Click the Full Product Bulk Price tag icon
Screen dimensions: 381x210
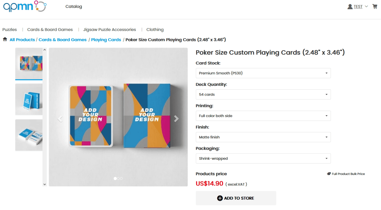[329, 174]
